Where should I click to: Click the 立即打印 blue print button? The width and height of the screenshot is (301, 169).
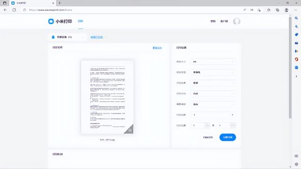(228, 137)
